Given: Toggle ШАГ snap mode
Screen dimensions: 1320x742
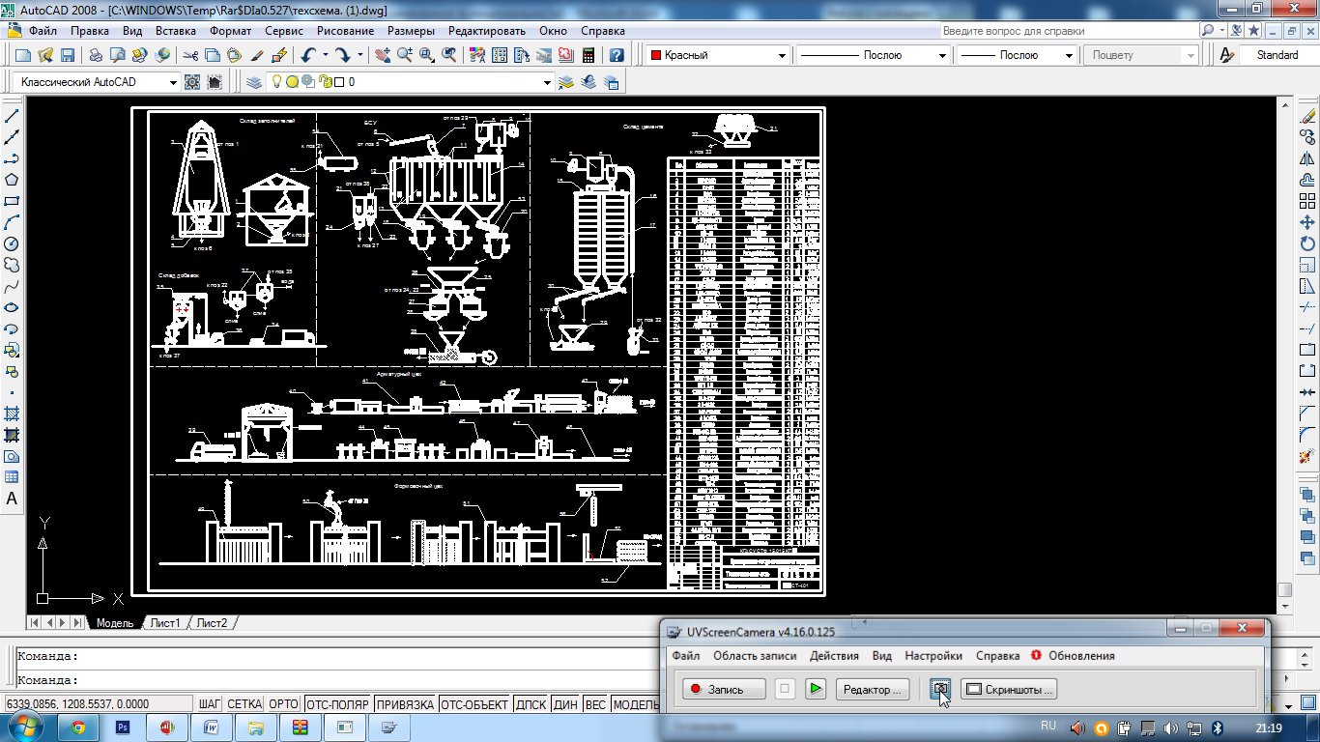Looking at the screenshot, I should [x=210, y=704].
